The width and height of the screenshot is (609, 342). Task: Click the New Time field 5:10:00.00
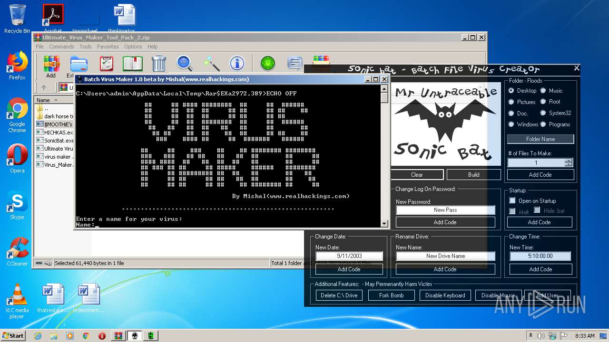540,256
